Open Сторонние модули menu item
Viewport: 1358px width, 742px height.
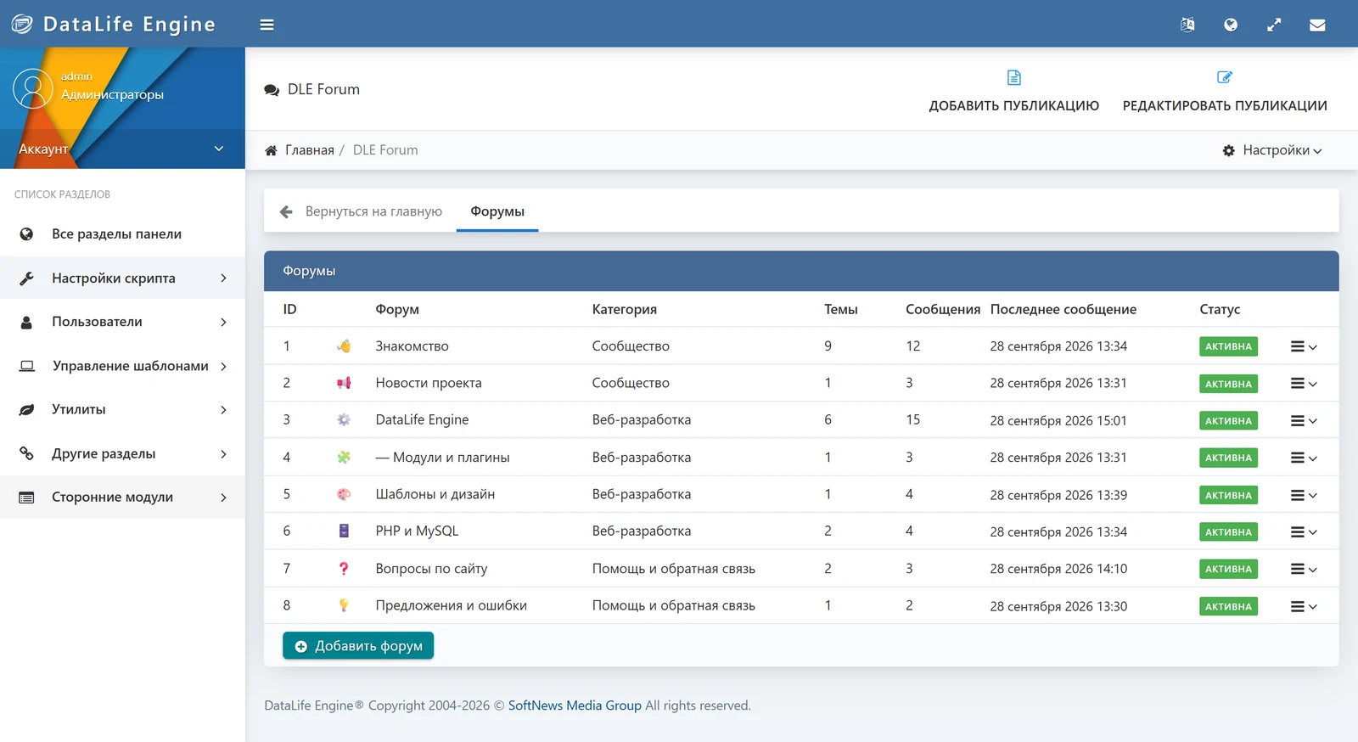tap(122, 497)
